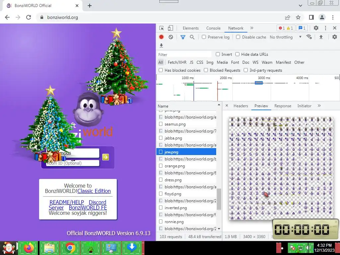Click the request list vertical scrollbar thumb
The image size is (340, 255).
pos(219,199)
